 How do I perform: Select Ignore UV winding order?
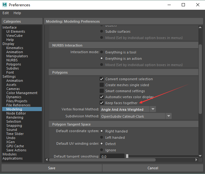click(x=102, y=150)
